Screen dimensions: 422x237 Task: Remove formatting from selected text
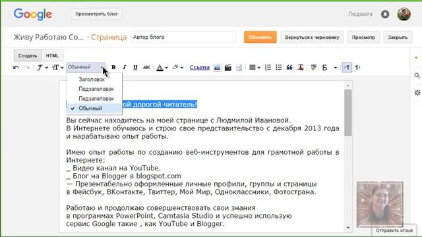coord(301,67)
